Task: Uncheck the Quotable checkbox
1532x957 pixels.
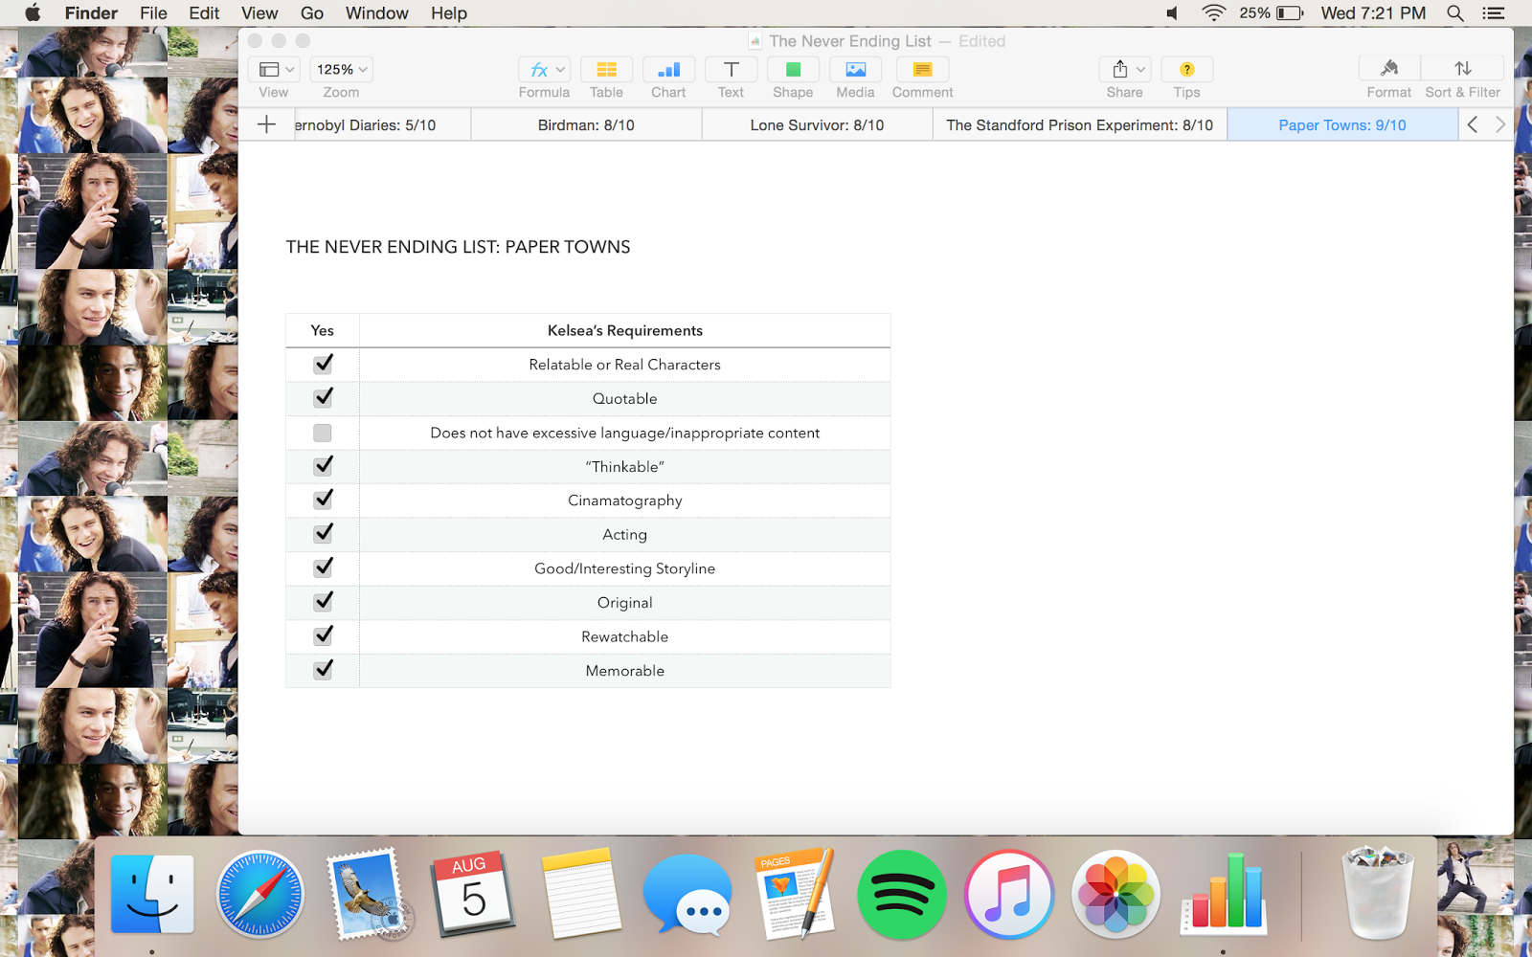Action: pyautogui.click(x=322, y=397)
